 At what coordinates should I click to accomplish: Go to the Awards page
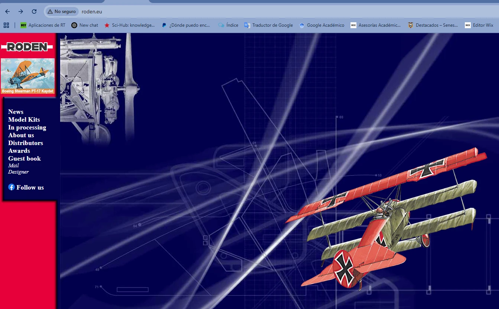tap(19, 151)
